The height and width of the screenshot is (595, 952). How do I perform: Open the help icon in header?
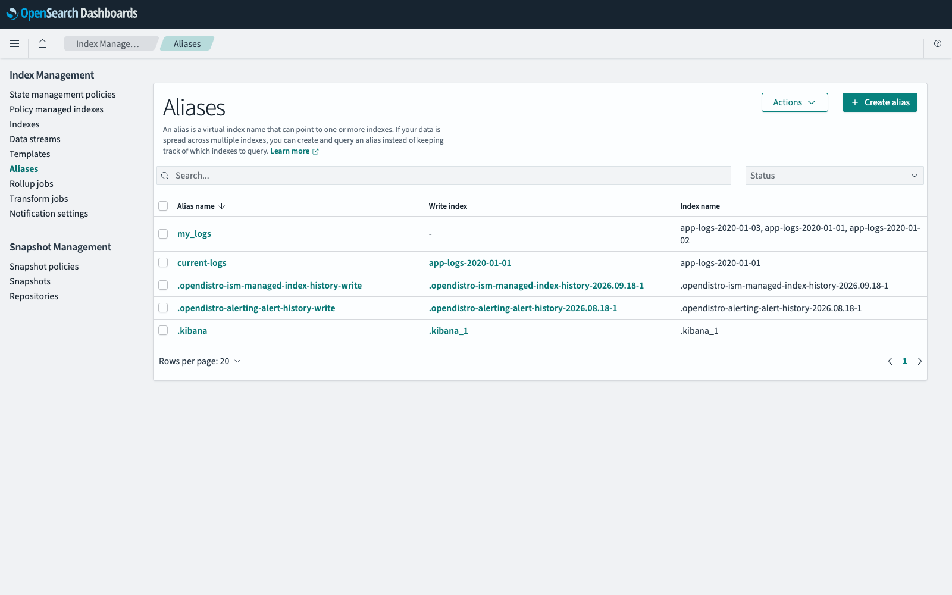point(938,43)
